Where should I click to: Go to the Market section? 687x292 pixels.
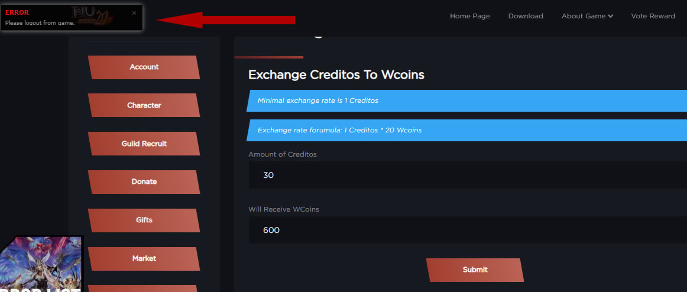(x=144, y=258)
